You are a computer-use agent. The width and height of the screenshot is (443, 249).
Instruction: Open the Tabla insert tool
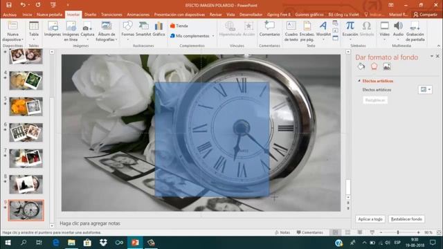(x=34, y=30)
